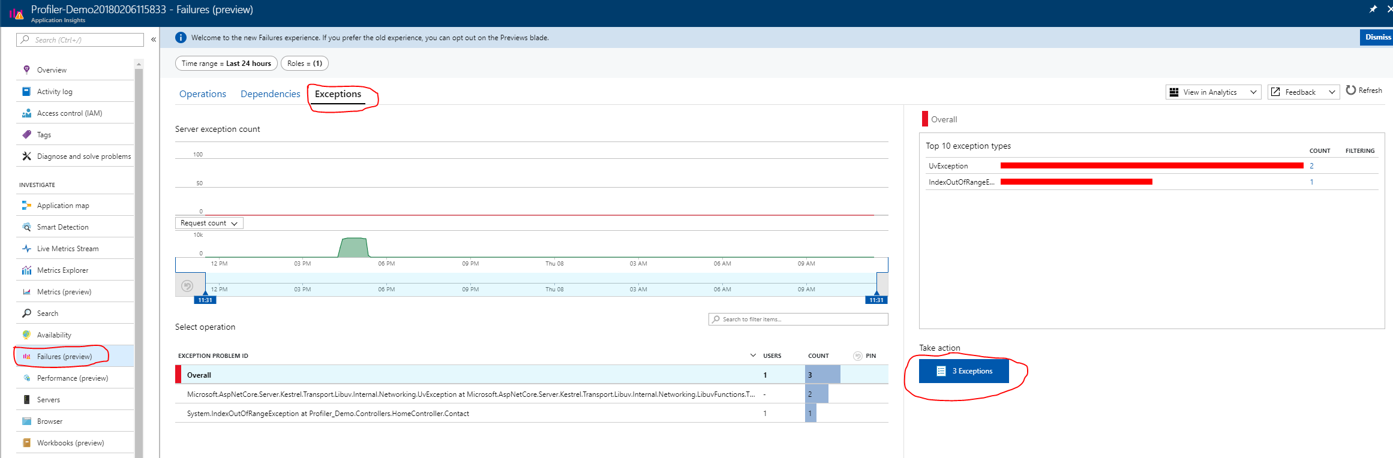Click the green request count spike

353,248
